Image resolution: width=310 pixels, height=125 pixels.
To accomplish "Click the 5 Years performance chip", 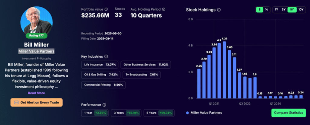I will pos(159,113).
